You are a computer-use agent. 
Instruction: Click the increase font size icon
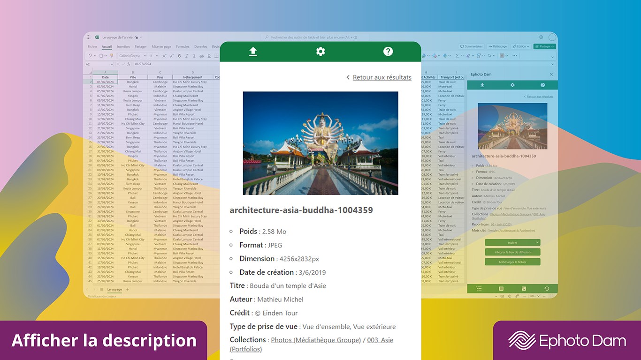point(164,56)
